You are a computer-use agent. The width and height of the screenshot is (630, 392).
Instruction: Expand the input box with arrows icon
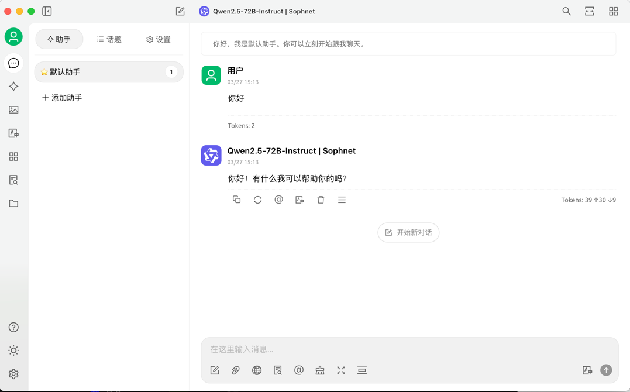coord(341,370)
